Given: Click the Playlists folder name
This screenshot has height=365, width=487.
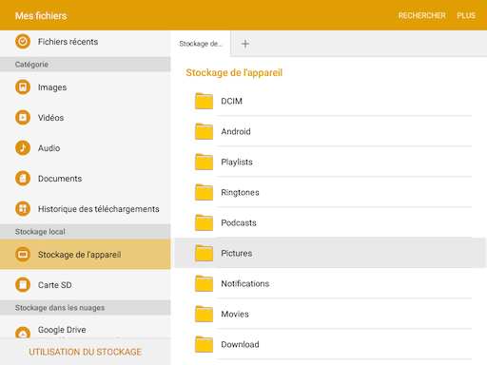Looking at the screenshot, I should pos(237,162).
